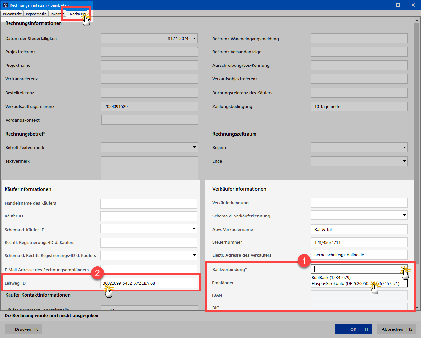This screenshot has width=421, height=338.
Task: Click the app icon in title bar
Action: click(5, 5)
